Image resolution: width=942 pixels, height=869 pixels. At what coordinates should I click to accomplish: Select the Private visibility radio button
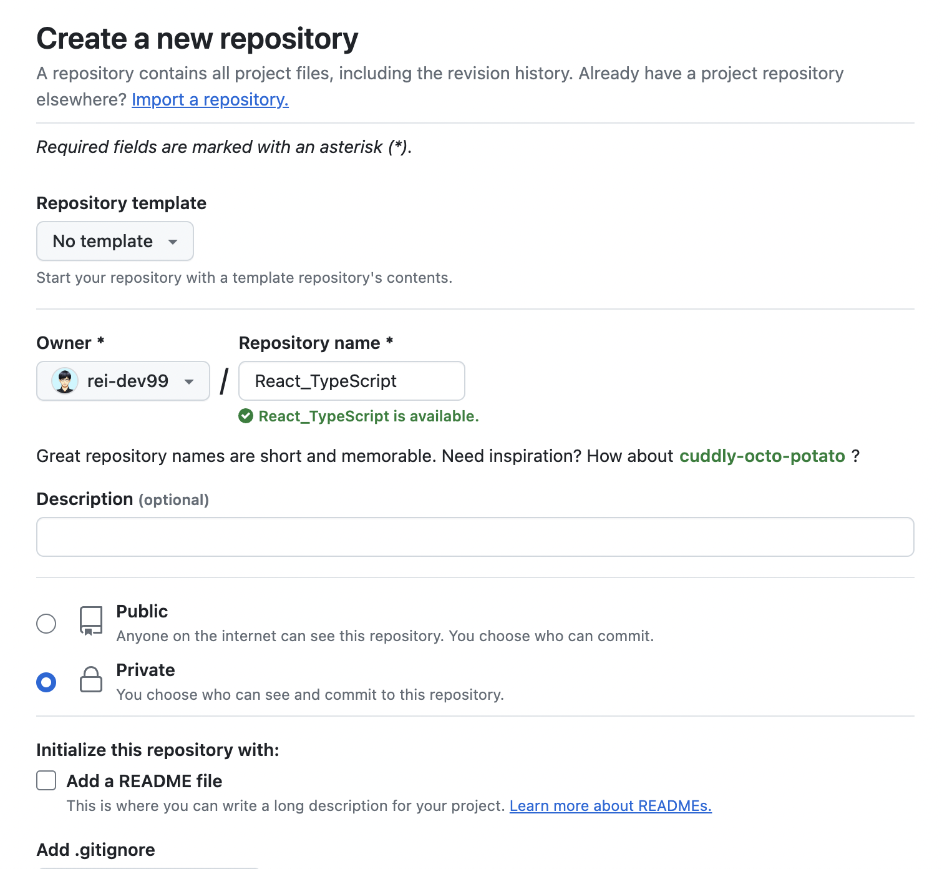point(46,682)
